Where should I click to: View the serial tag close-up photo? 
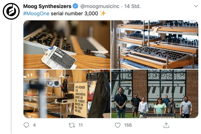click(67, 45)
